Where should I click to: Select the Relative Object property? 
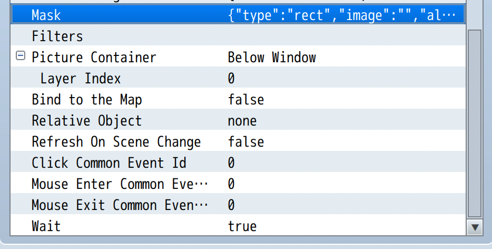[x=86, y=121]
